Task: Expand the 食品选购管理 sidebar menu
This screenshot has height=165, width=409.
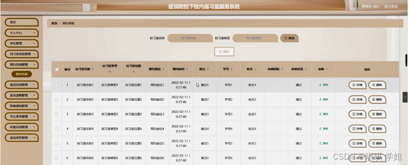Action: (22, 95)
